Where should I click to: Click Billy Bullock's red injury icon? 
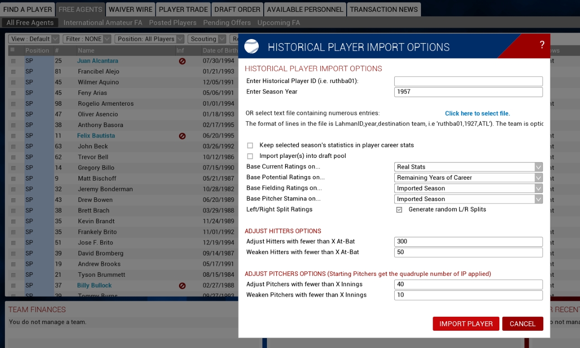(182, 286)
